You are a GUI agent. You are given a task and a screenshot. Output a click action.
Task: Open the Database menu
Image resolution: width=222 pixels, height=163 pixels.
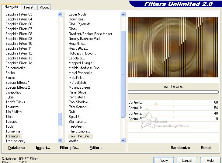[16, 148]
